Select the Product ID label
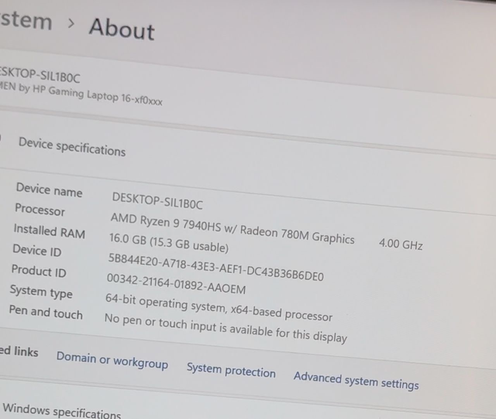Viewport: 496px width, 419px height. (38, 270)
